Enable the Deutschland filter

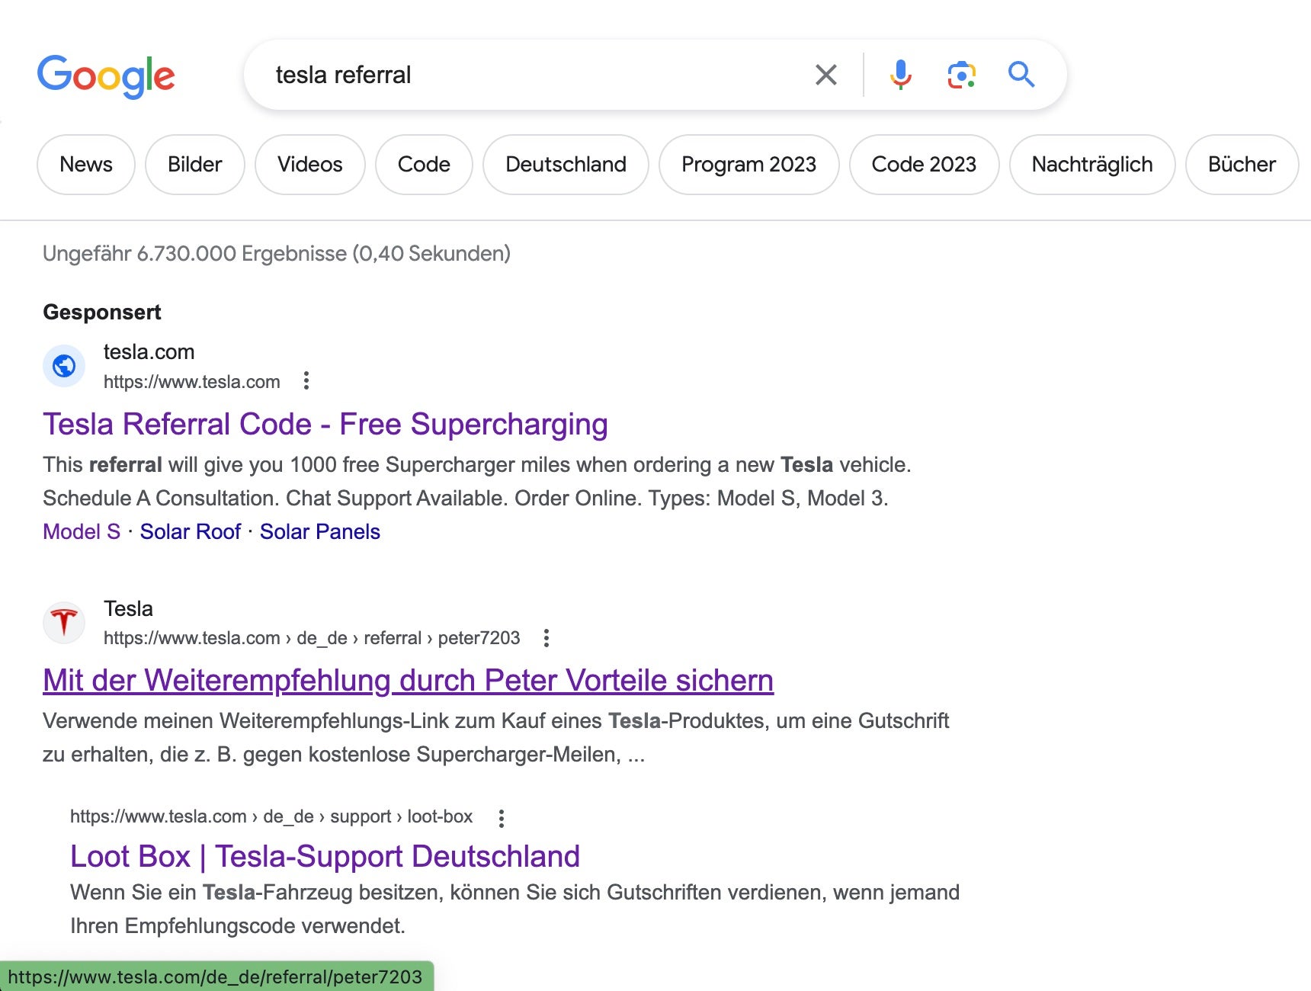(x=565, y=165)
